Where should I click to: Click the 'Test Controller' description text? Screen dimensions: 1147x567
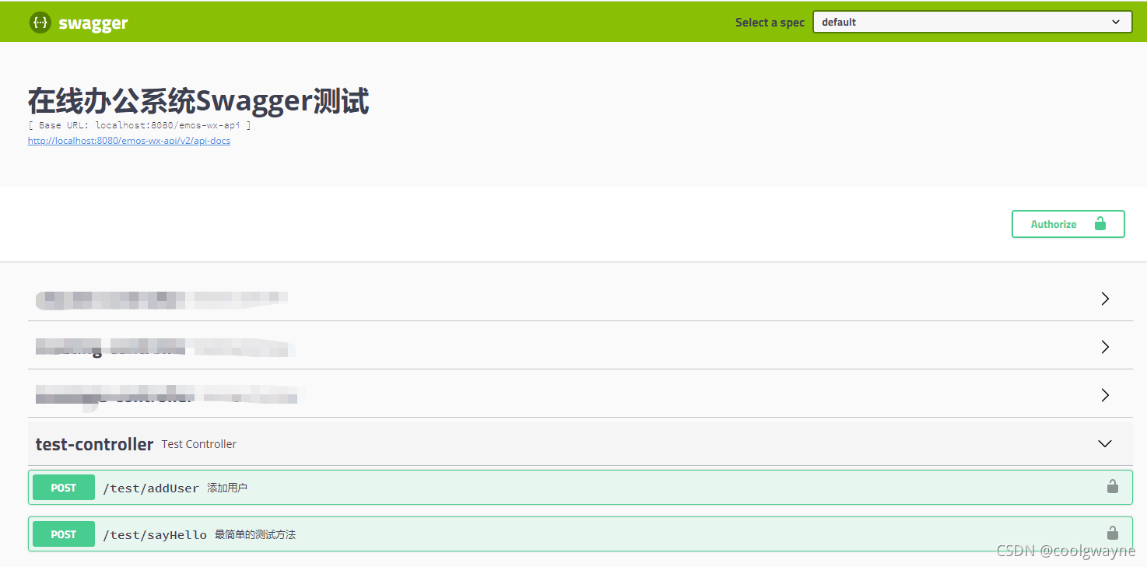(x=199, y=444)
